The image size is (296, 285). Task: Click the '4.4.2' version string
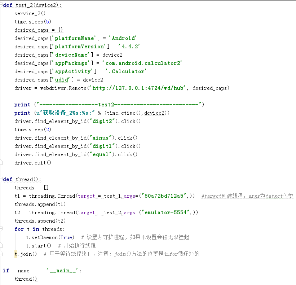click(x=129, y=47)
